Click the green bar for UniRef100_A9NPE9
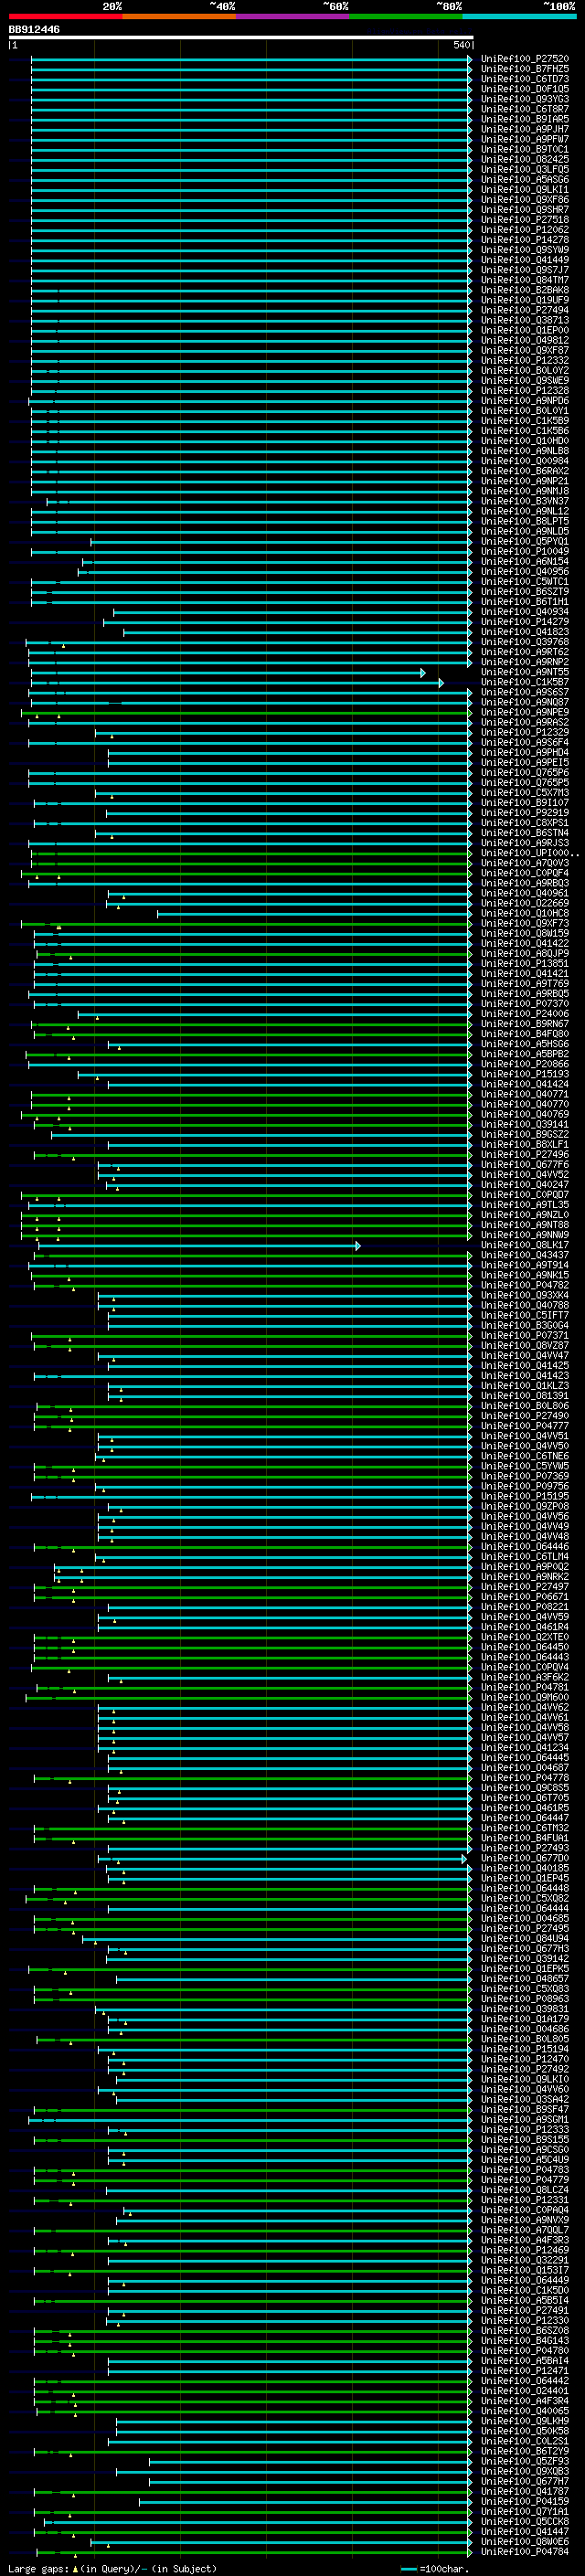Viewport: 585px width, 2576px height. [246, 713]
